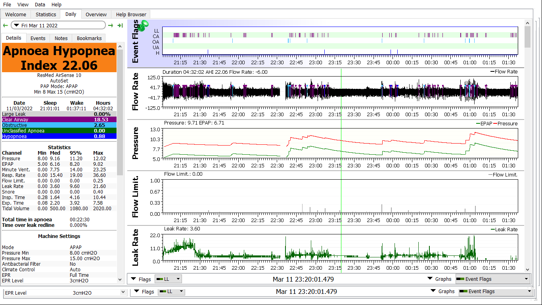Click the black triangle beside upper Flags label
Screen dimensions: 542x305
coord(133,279)
